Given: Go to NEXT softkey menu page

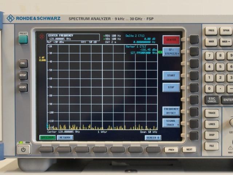Looking at the screenshot, I should pos(189,149).
